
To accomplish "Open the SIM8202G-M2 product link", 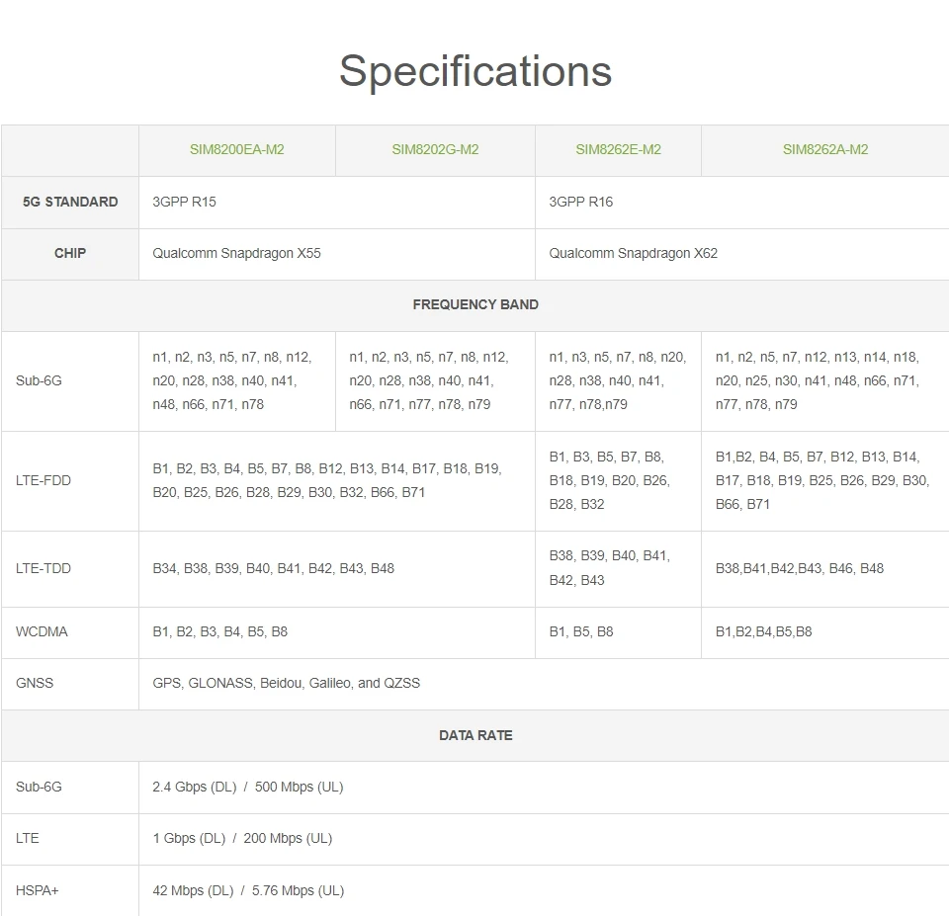I will (x=435, y=150).
